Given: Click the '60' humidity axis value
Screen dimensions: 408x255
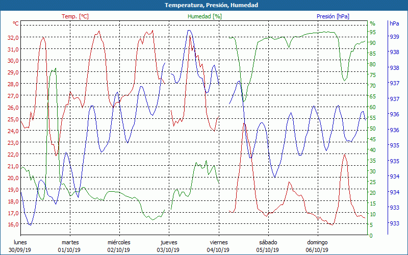Looking at the screenshot, I should pyautogui.click(x=373, y=107).
